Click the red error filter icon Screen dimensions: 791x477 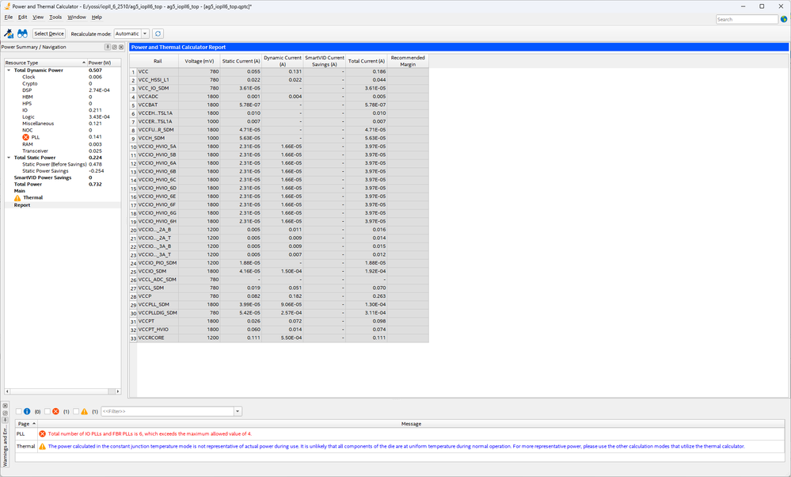point(56,411)
